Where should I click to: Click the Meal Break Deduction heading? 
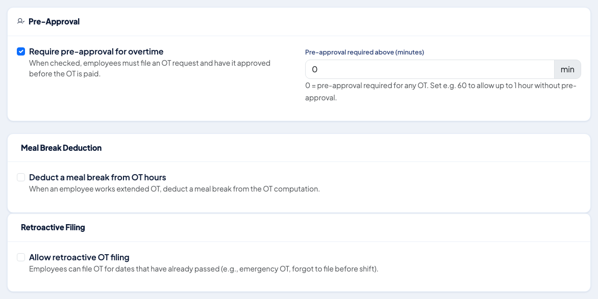[61, 148]
